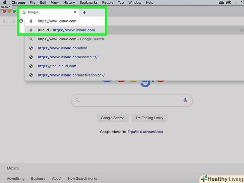Open the Window menu
Image resolution: width=244 pixels, height=183 pixels.
coord(135,2)
